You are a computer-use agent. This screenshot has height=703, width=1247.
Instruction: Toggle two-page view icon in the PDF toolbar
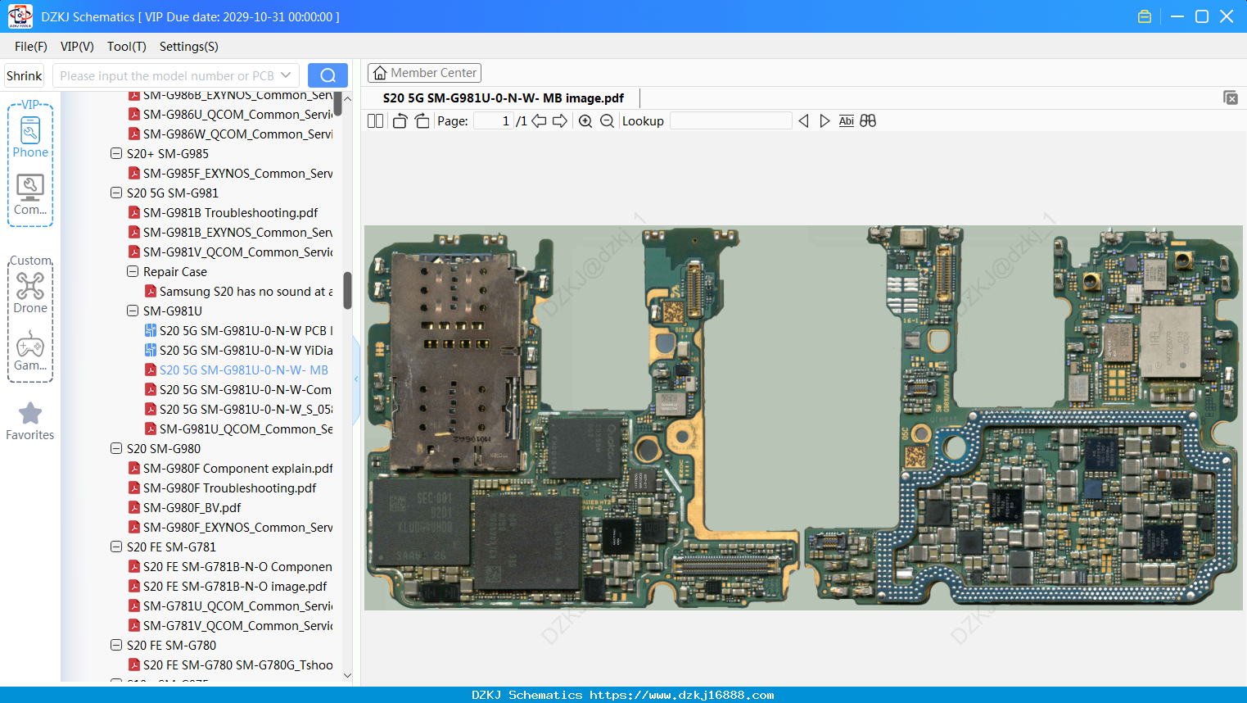tap(376, 121)
